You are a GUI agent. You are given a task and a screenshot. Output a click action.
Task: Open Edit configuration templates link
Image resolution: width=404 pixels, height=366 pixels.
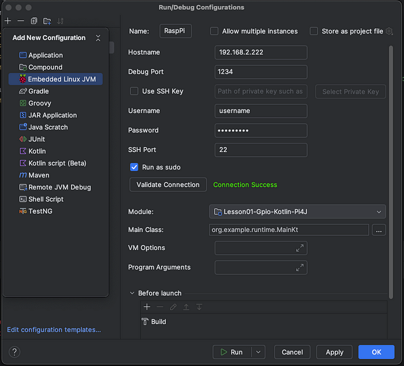(54, 330)
